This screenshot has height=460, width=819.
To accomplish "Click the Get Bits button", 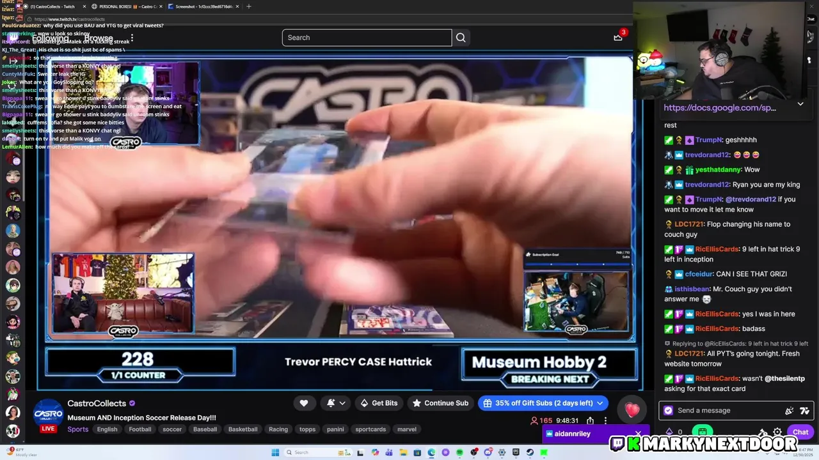I will click(379, 403).
